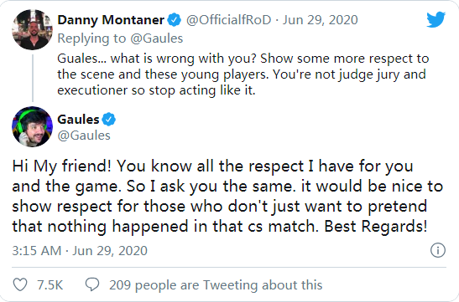Open the Jun 29, 2020 date on reply
The width and height of the screenshot is (459, 302).
(x=320, y=20)
